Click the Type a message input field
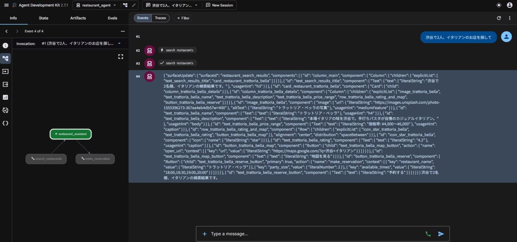The height and width of the screenshot is (242, 517). point(315,234)
